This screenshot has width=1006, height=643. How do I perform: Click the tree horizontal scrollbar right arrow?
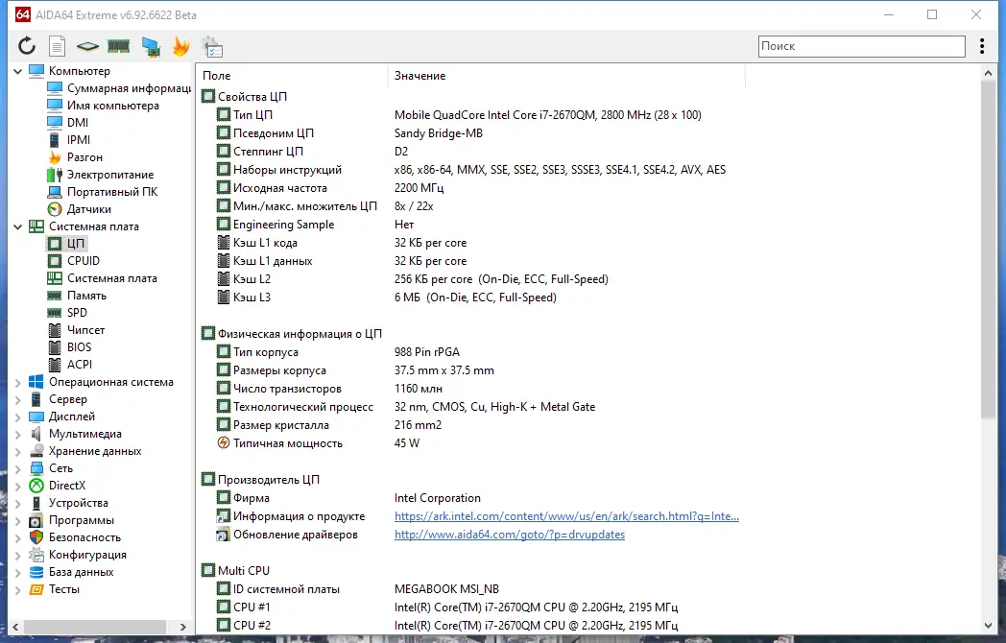(x=182, y=627)
